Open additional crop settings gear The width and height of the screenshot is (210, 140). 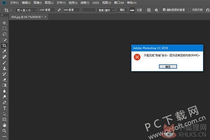pos(156,10)
